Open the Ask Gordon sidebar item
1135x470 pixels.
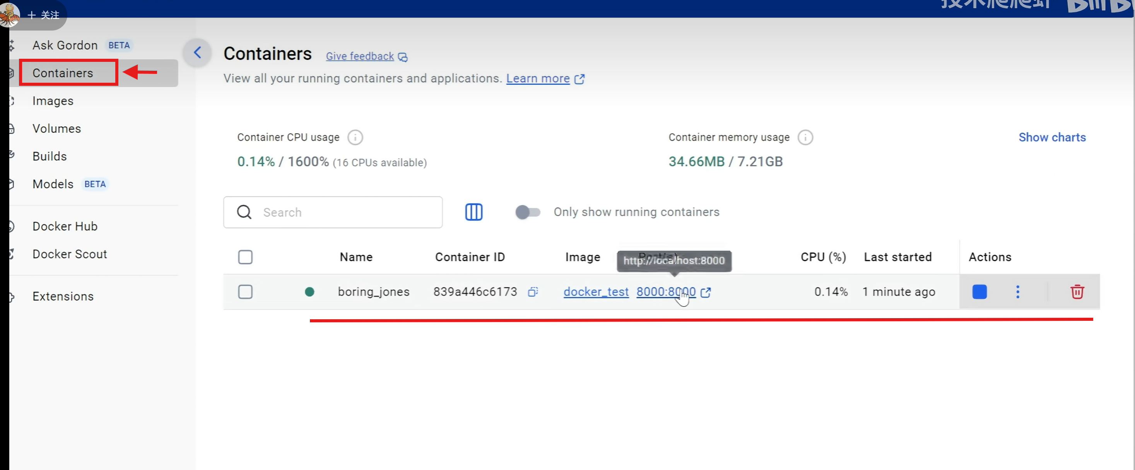pyautogui.click(x=65, y=45)
